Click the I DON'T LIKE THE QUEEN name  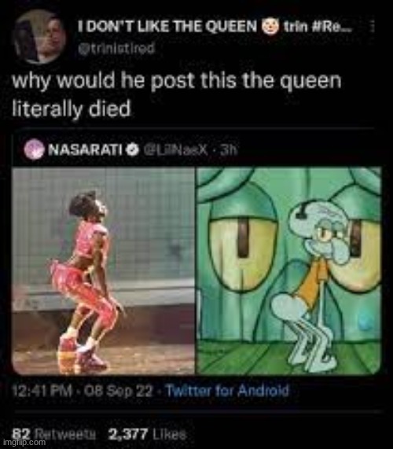tap(167, 27)
